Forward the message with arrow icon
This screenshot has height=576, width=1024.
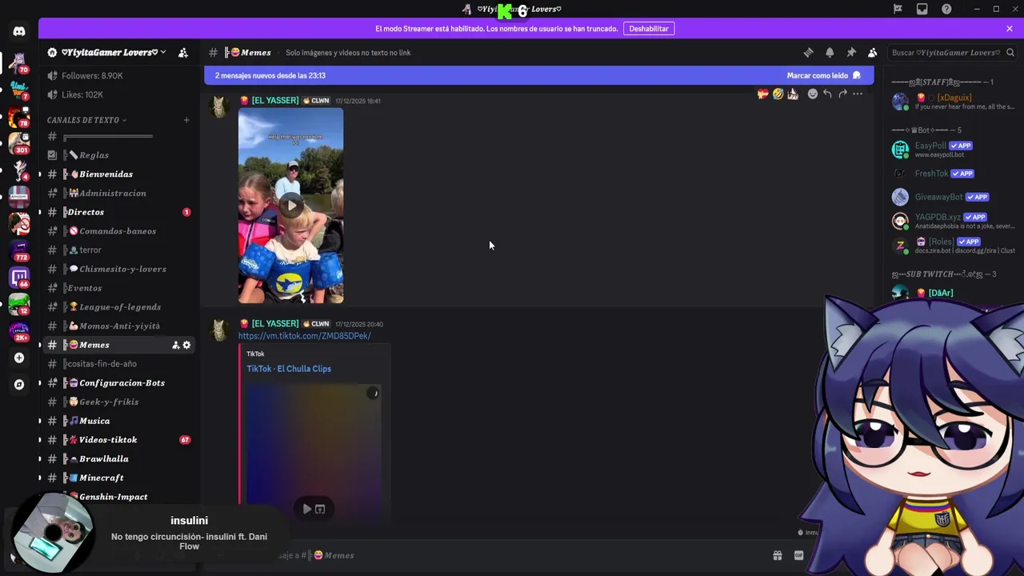[842, 94]
